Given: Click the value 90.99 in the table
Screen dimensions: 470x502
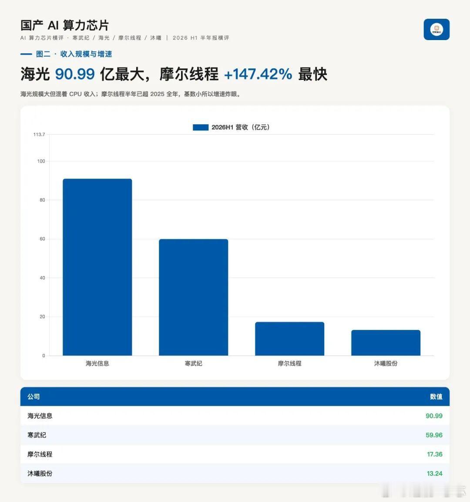Looking at the screenshot, I should (434, 416).
